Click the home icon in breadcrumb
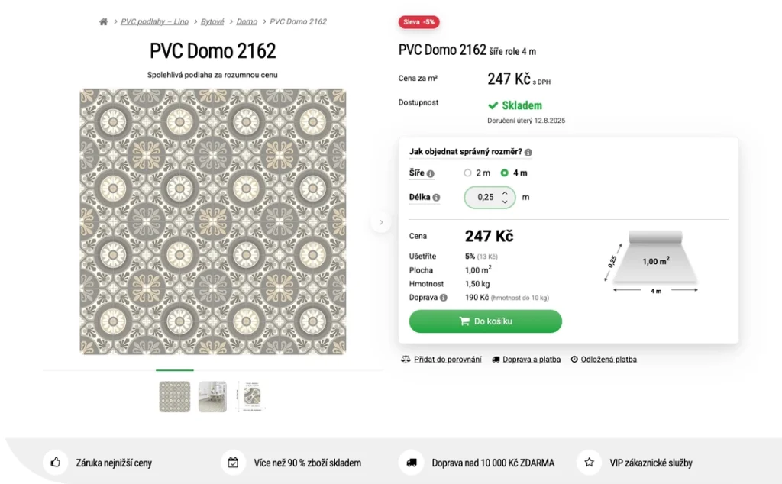 click(x=103, y=22)
